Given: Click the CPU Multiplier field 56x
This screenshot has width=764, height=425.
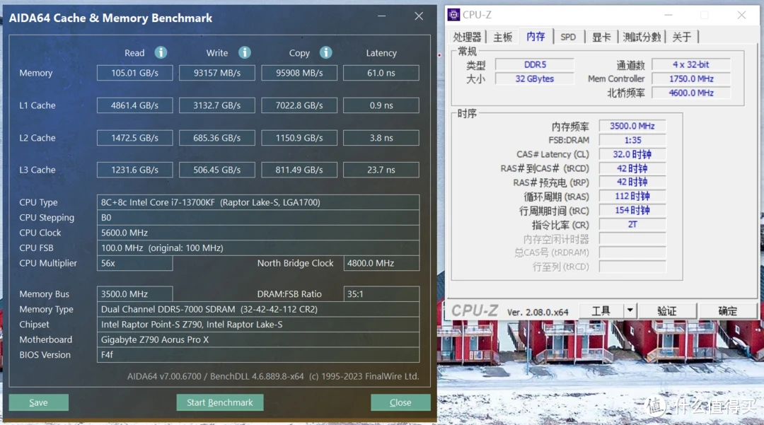Looking at the screenshot, I should point(134,263).
